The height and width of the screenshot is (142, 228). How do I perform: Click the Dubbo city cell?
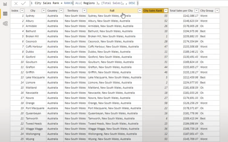(x=35, y=52)
